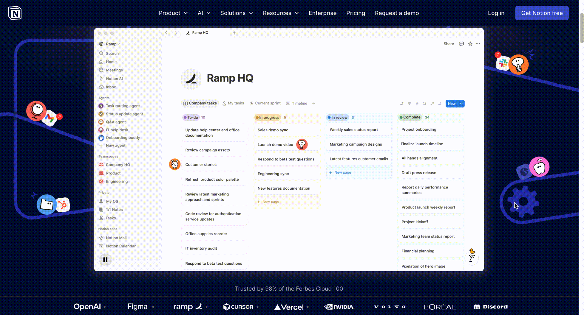Image resolution: width=584 pixels, height=315 pixels.
Task: Click the favorite star icon
Action: click(470, 44)
